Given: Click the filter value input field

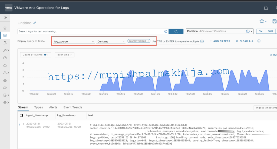Looking at the screenshot, I should pos(175,41).
